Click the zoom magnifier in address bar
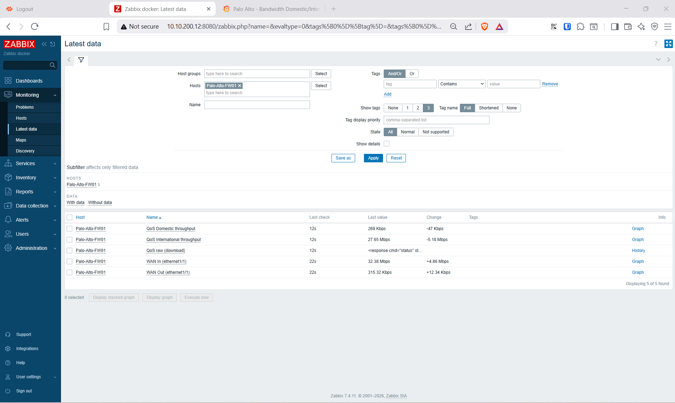This screenshot has height=403, width=675. point(454,26)
